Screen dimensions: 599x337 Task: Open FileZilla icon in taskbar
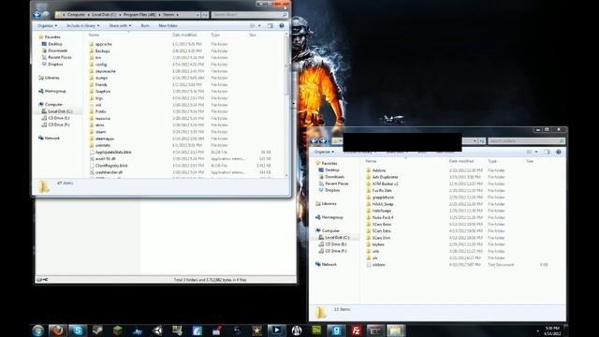[356, 330]
